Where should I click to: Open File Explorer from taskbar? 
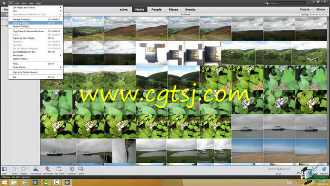[x=14, y=182]
